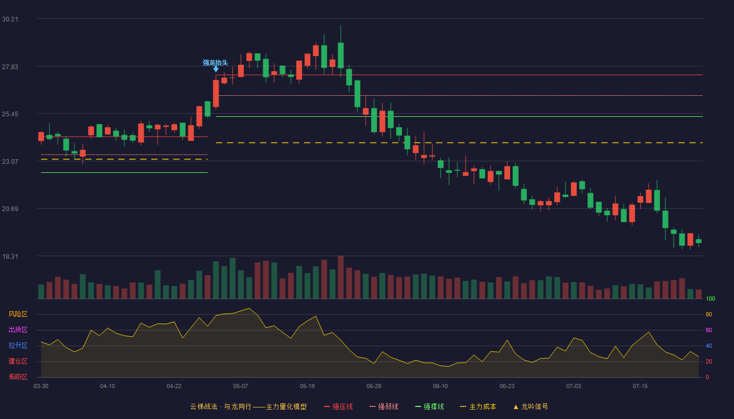The image size is (734, 419).
Task: Click the 04-22 date label
Action: click(174, 386)
